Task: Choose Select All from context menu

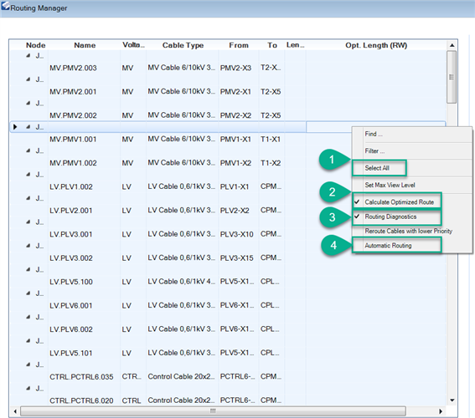Action: (x=377, y=168)
